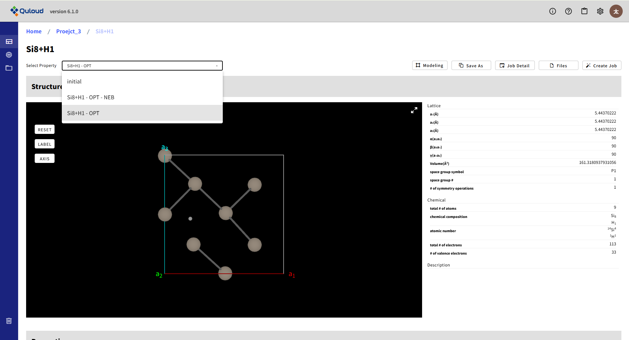Open the dashboard icon in left sidebar
This screenshot has height=340, width=629.
[9, 42]
